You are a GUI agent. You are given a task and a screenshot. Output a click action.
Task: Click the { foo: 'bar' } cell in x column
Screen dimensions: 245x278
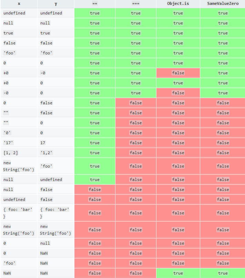pos(19,213)
